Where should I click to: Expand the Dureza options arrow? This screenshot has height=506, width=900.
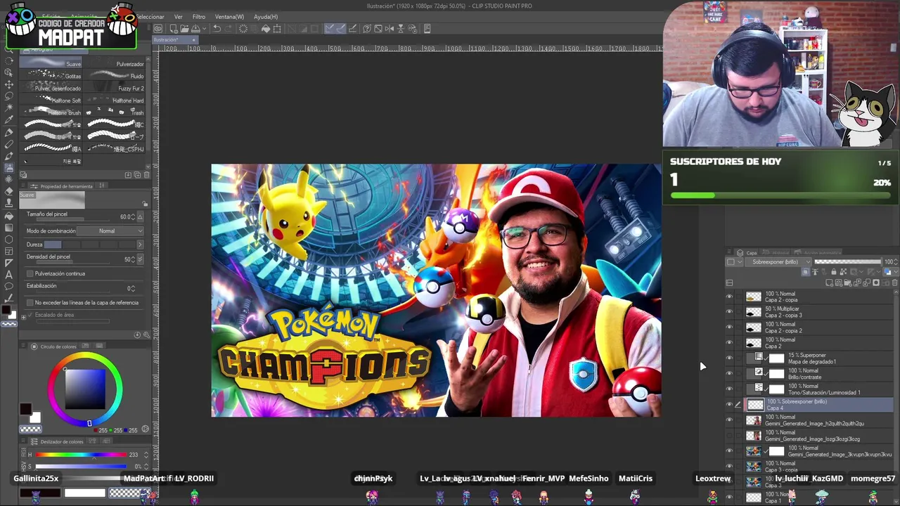pyautogui.click(x=139, y=245)
